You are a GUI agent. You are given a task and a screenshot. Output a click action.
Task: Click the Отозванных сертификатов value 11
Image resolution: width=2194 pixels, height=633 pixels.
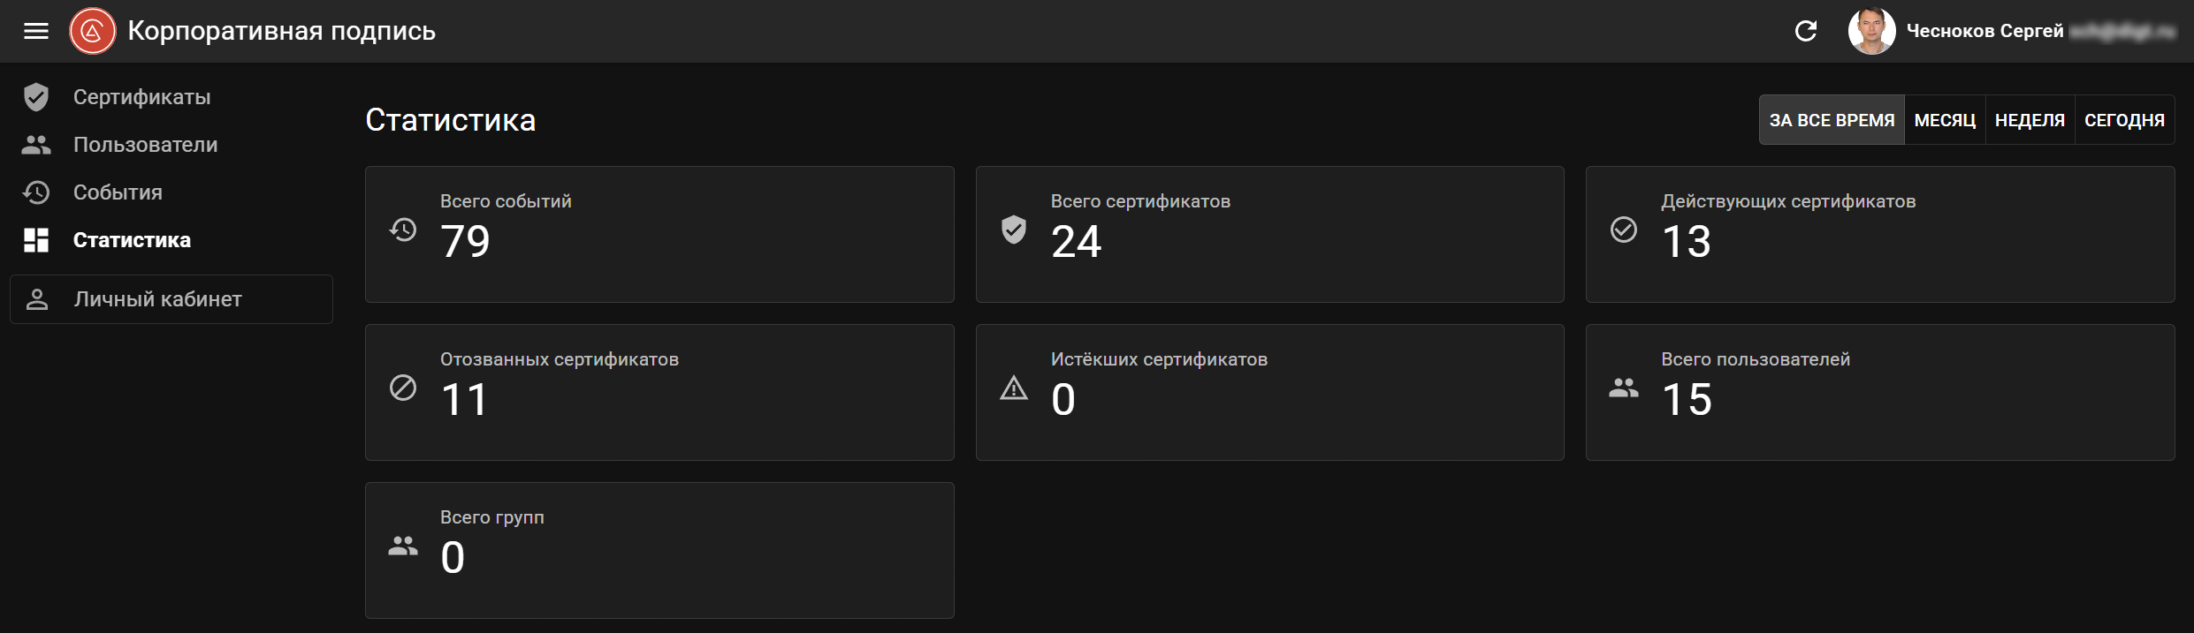click(464, 399)
